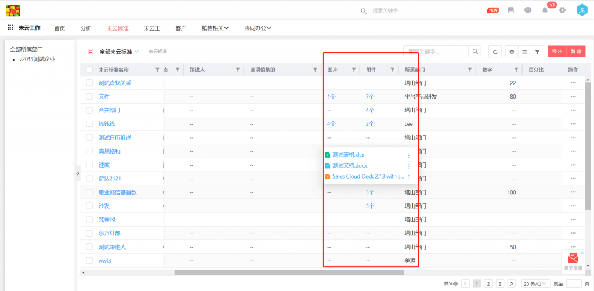Check the box for 文件 row
The width and height of the screenshot is (594, 291).
89,97
